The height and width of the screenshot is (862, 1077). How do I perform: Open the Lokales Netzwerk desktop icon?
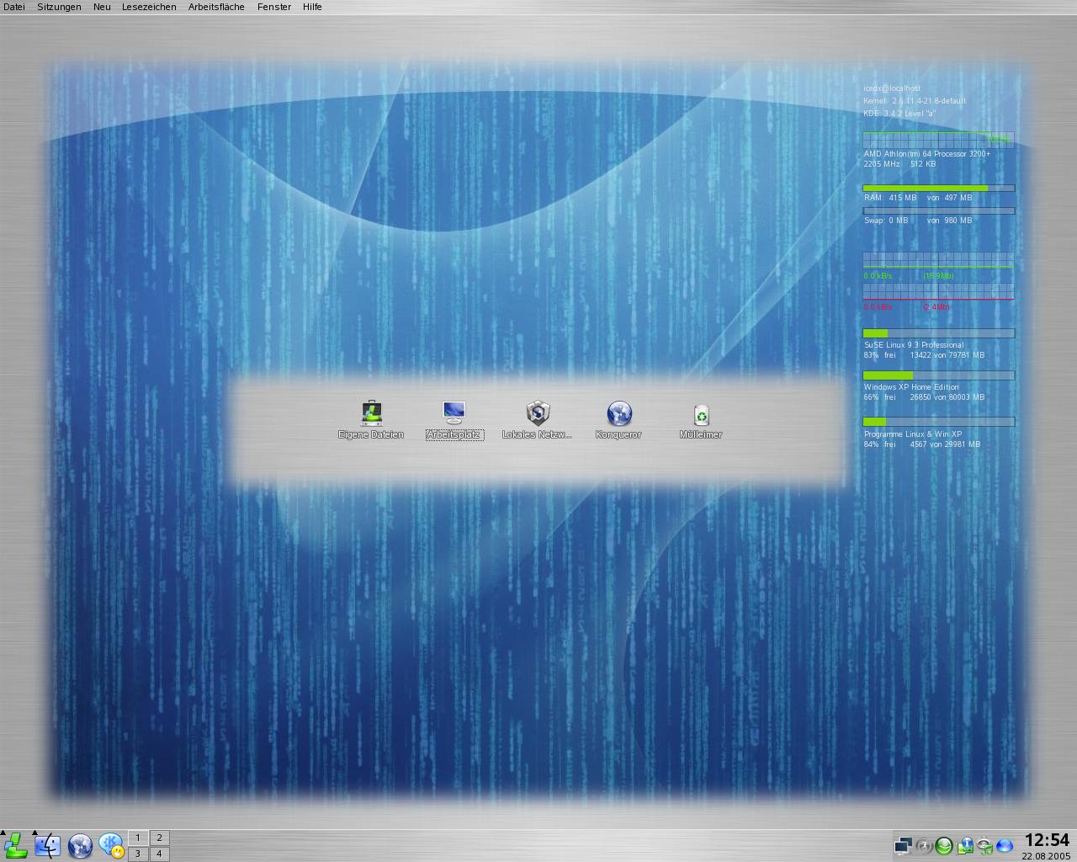537,419
